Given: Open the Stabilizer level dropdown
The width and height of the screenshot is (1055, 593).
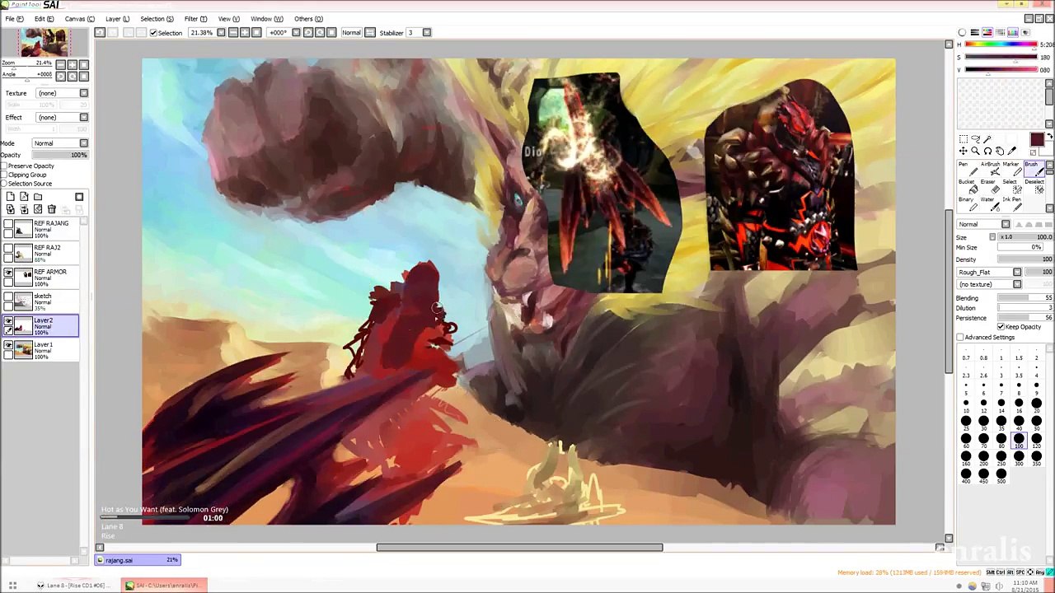Looking at the screenshot, I should coord(426,33).
